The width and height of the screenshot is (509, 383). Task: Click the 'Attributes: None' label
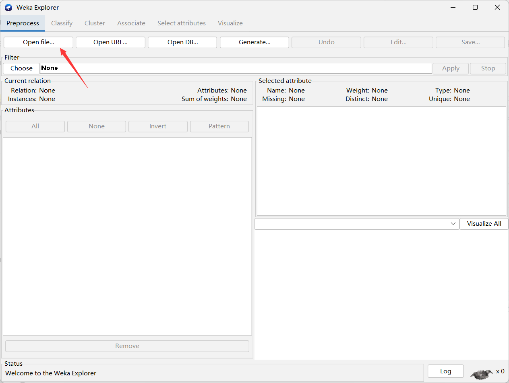(222, 91)
